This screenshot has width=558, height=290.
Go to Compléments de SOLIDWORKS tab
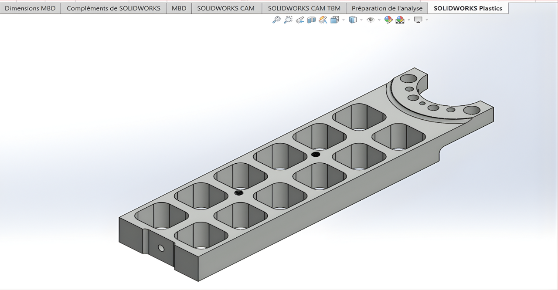point(113,8)
